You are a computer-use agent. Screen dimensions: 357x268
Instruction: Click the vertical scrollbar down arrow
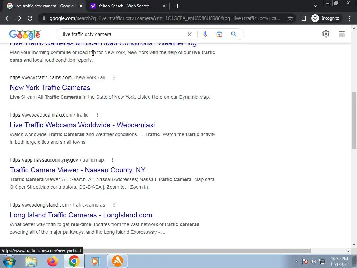354,245
